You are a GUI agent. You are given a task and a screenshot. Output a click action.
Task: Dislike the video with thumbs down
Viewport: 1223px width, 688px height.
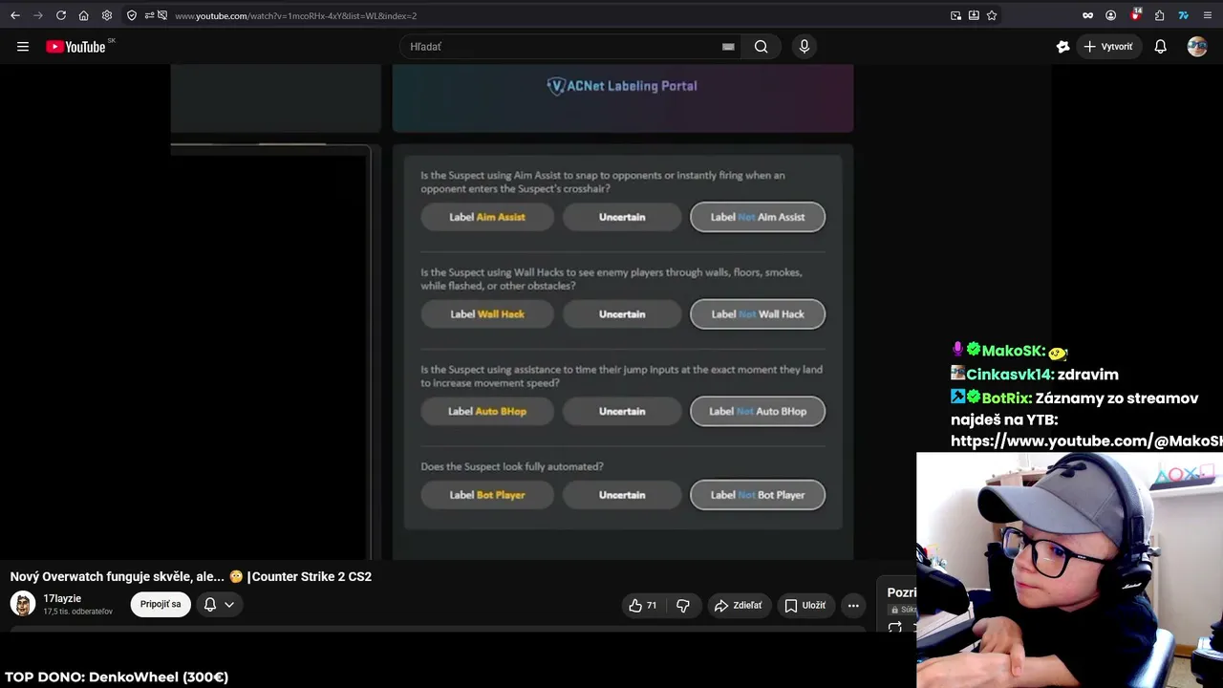click(682, 605)
